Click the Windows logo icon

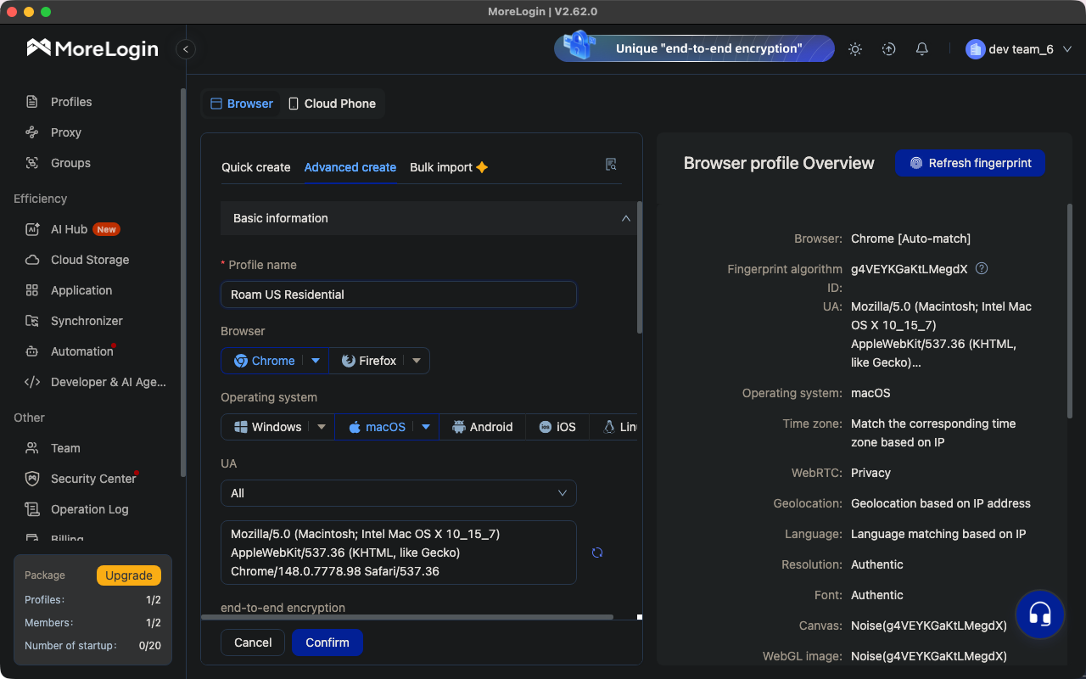(241, 427)
